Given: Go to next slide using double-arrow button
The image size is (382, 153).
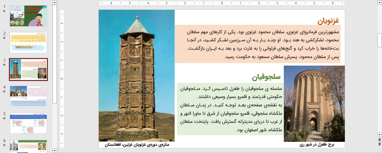Looking at the screenshot, I should pos(379,144).
